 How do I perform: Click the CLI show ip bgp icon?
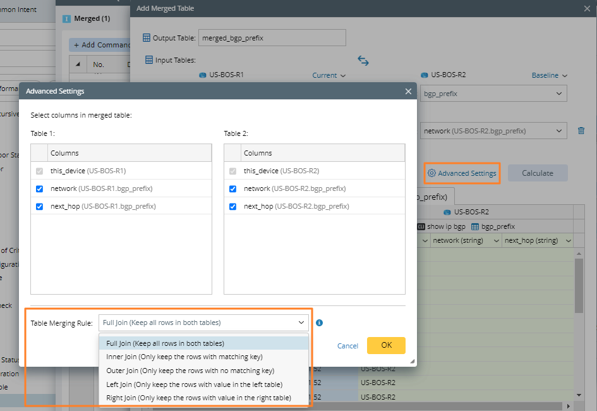point(421,226)
